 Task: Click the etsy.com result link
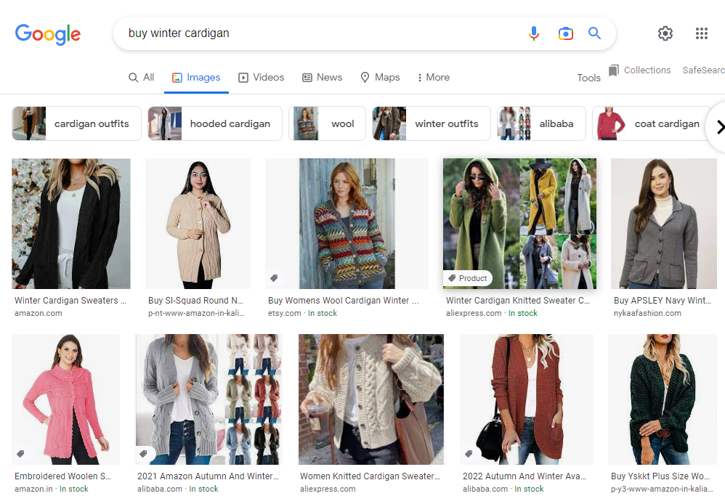coord(283,313)
